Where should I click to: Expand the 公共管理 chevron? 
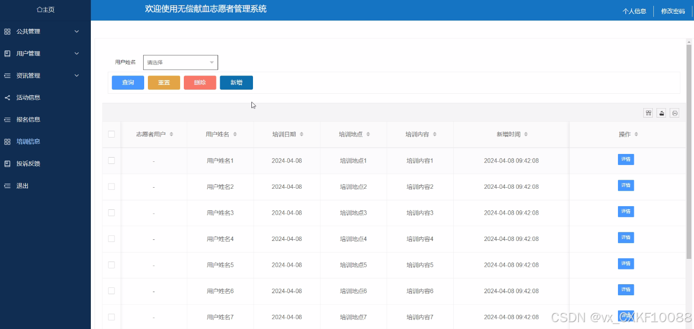pyautogui.click(x=77, y=32)
